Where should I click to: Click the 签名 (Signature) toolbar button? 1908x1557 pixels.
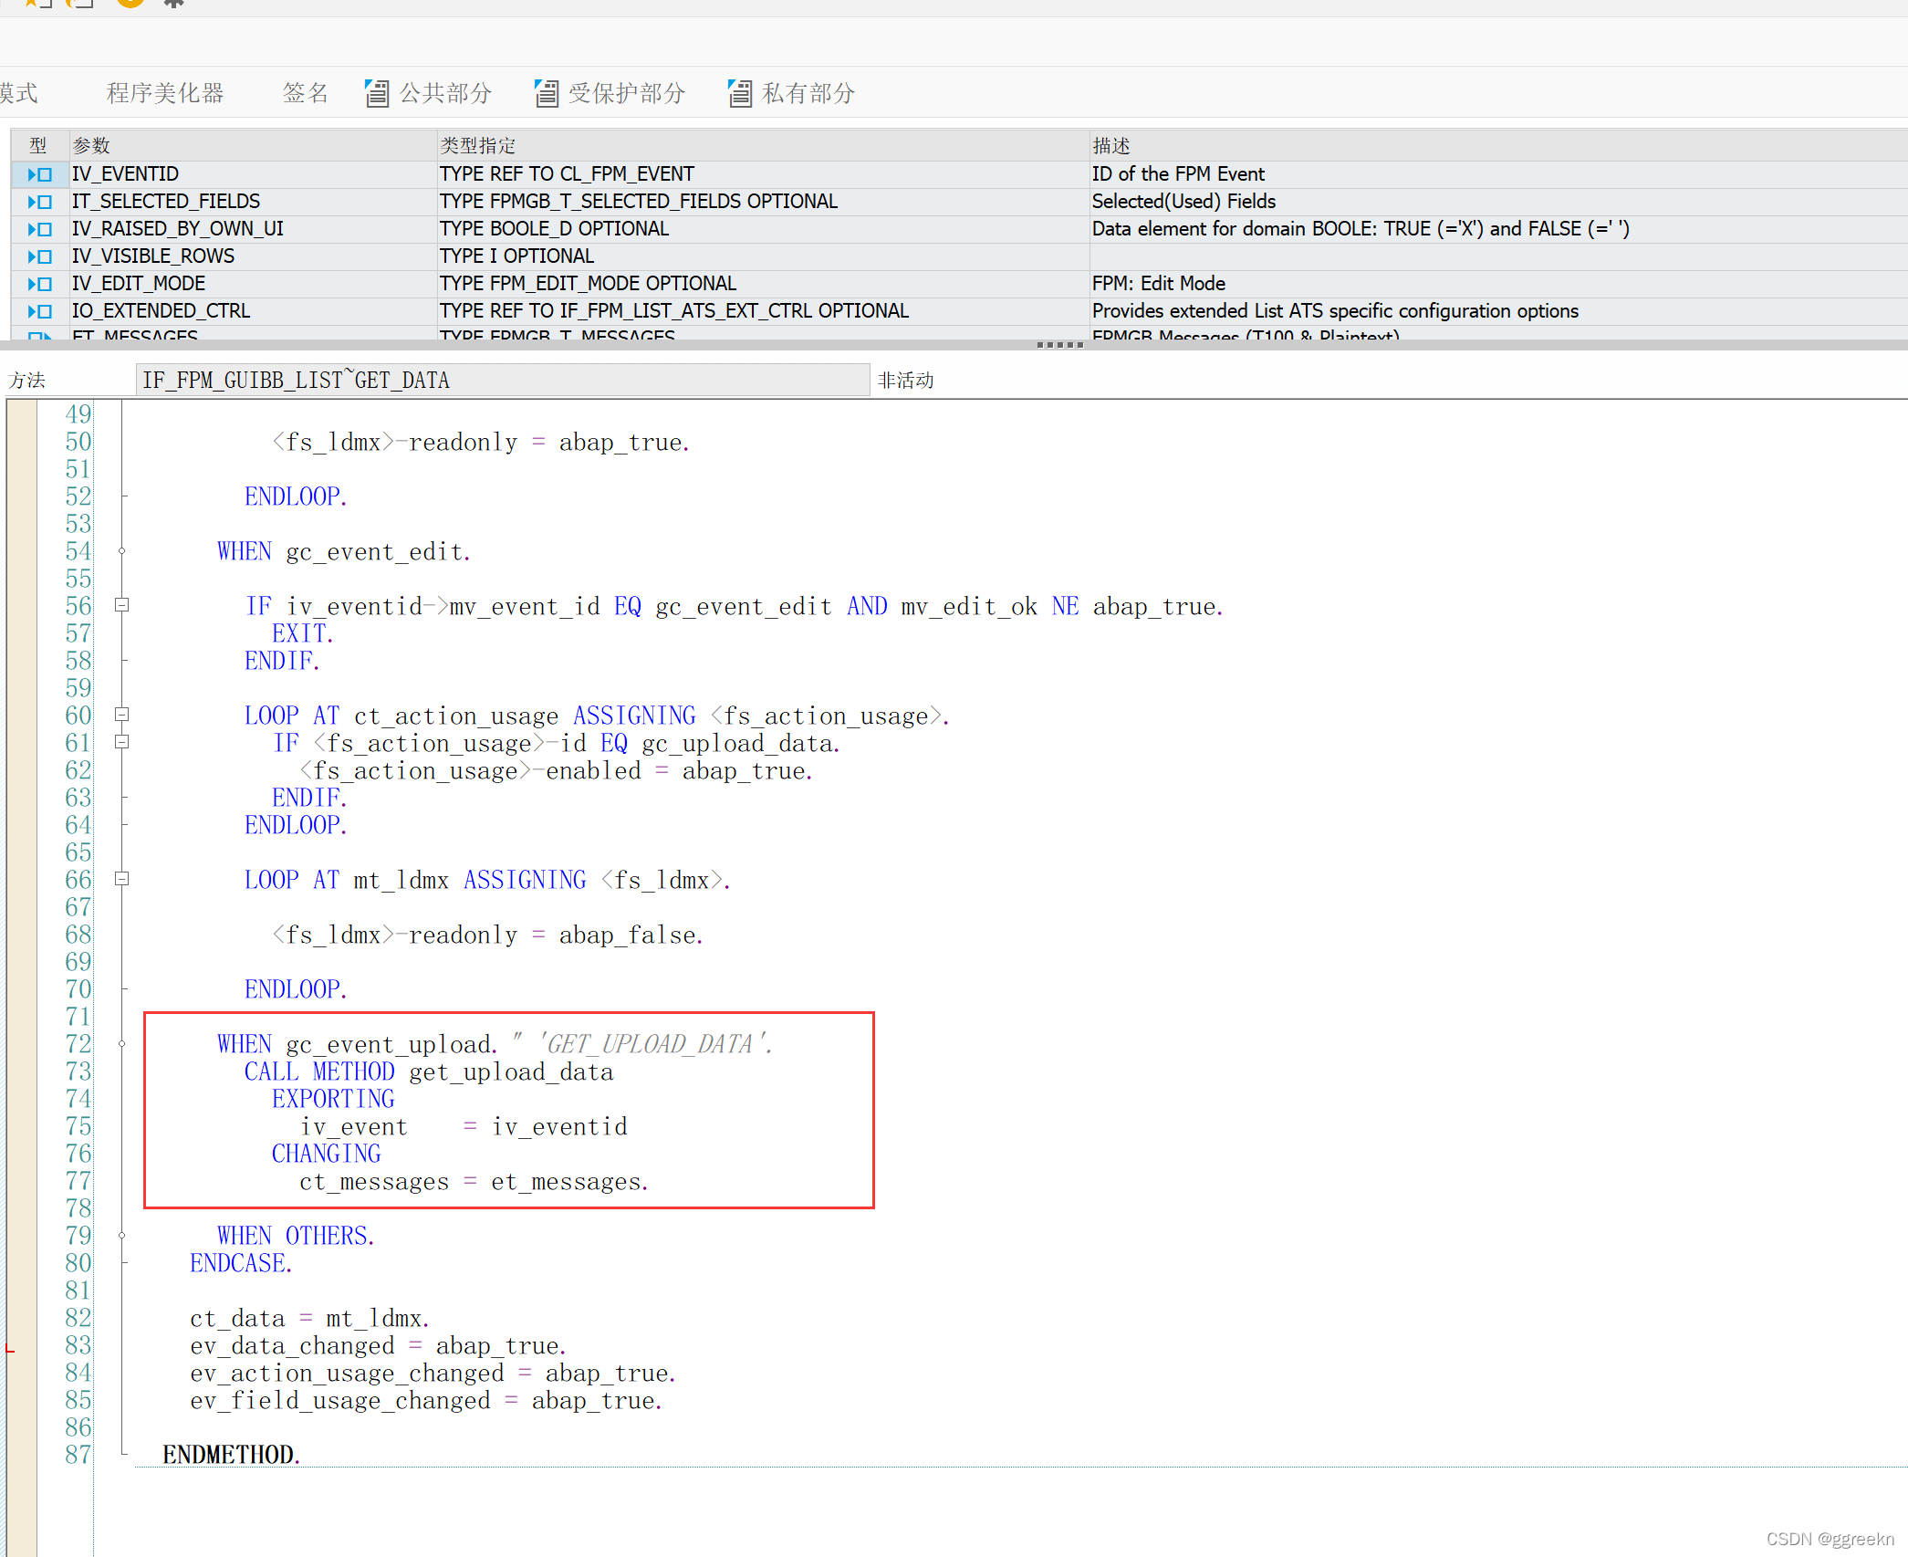[305, 93]
